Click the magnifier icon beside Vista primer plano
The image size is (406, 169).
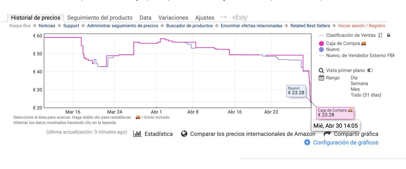click(x=321, y=71)
